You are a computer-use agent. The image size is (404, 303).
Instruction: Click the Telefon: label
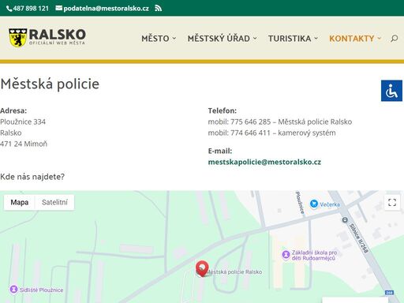(x=223, y=110)
